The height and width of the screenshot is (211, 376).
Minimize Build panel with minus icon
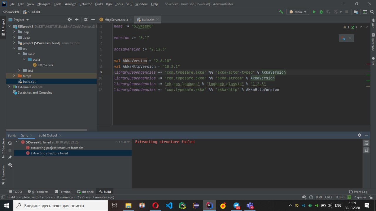click(x=367, y=135)
